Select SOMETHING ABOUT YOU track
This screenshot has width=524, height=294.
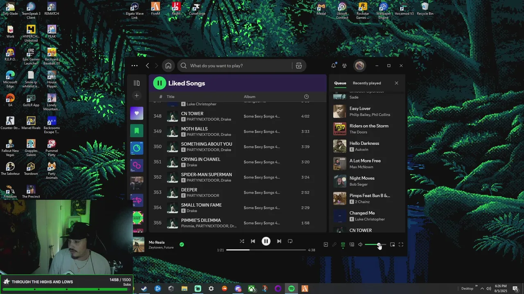[237, 147]
